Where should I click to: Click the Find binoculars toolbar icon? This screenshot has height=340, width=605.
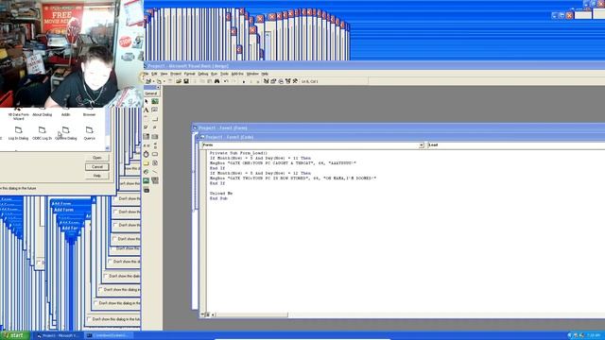[216, 81]
